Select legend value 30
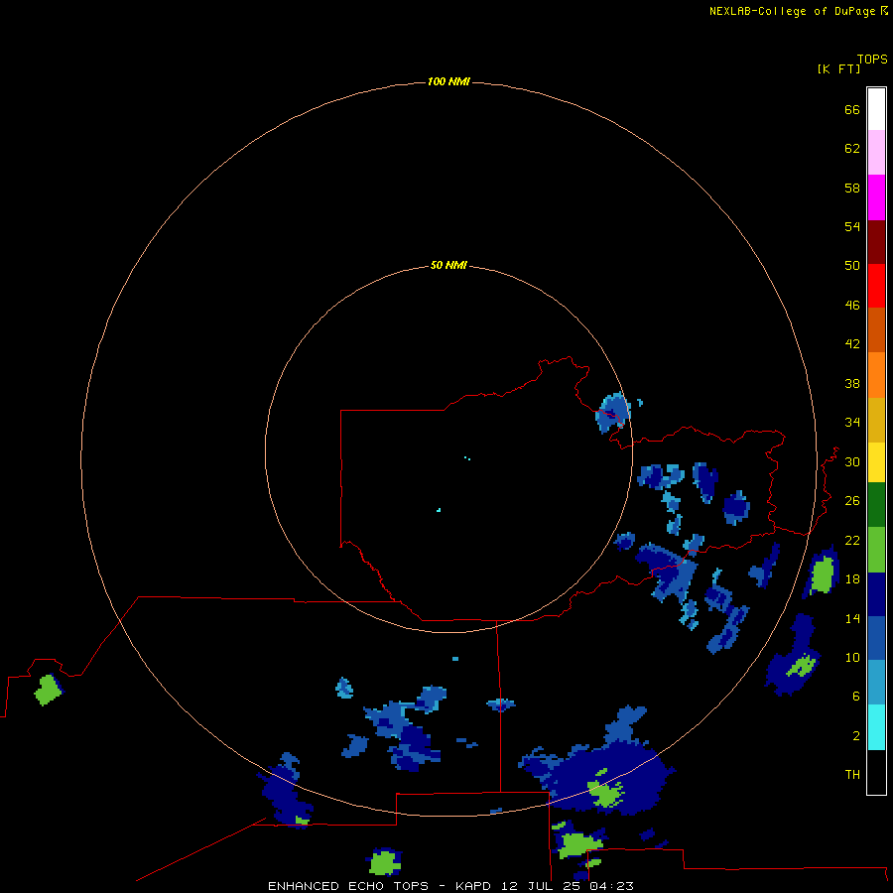This screenshot has height=893, width=893. click(852, 461)
